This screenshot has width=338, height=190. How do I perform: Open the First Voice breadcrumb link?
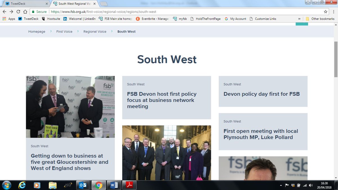click(x=64, y=32)
